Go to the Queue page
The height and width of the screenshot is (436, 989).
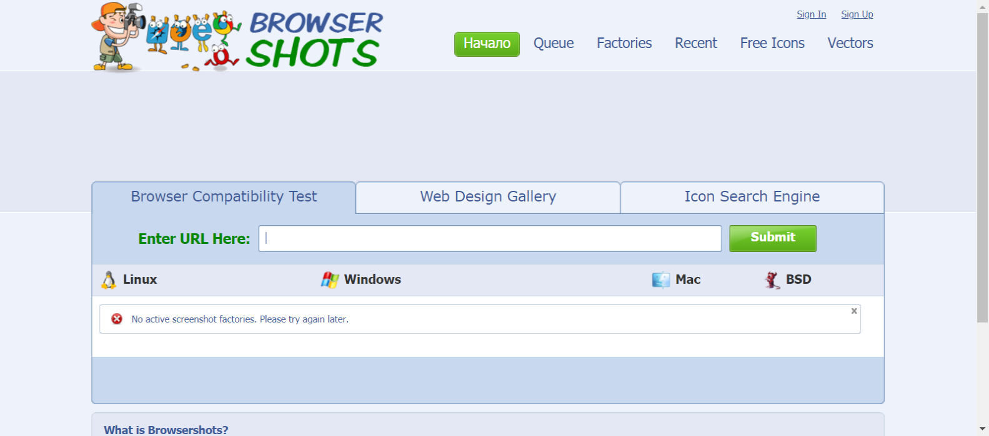click(554, 44)
